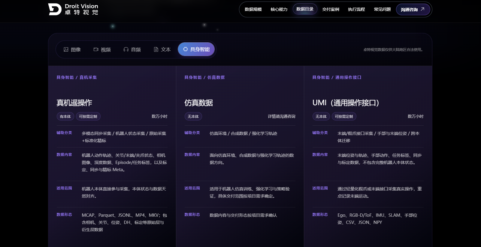Click breadcrumb 具身智能 / 通用操作接口
Screen dimensions: 481x247
pyautogui.click(x=337, y=77)
